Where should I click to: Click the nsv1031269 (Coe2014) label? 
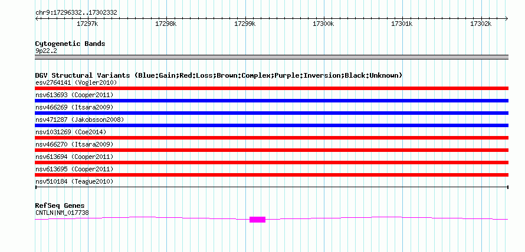pos(71,132)
